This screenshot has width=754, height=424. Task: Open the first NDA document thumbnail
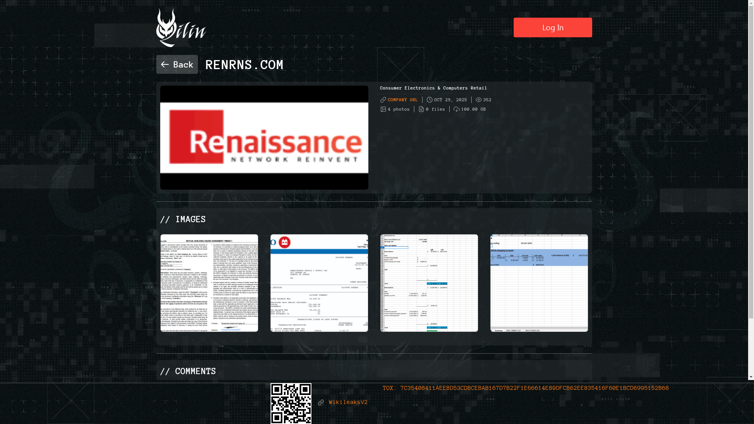coord(209,283)
